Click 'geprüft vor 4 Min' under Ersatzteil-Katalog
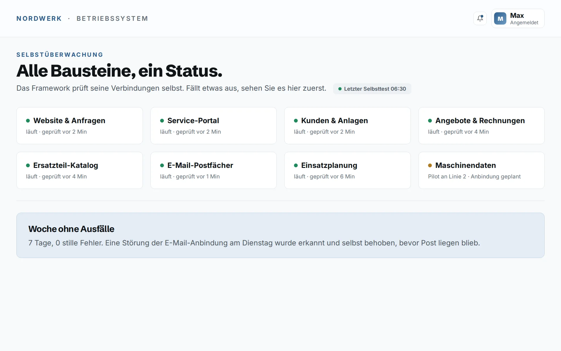 [64, 176]
